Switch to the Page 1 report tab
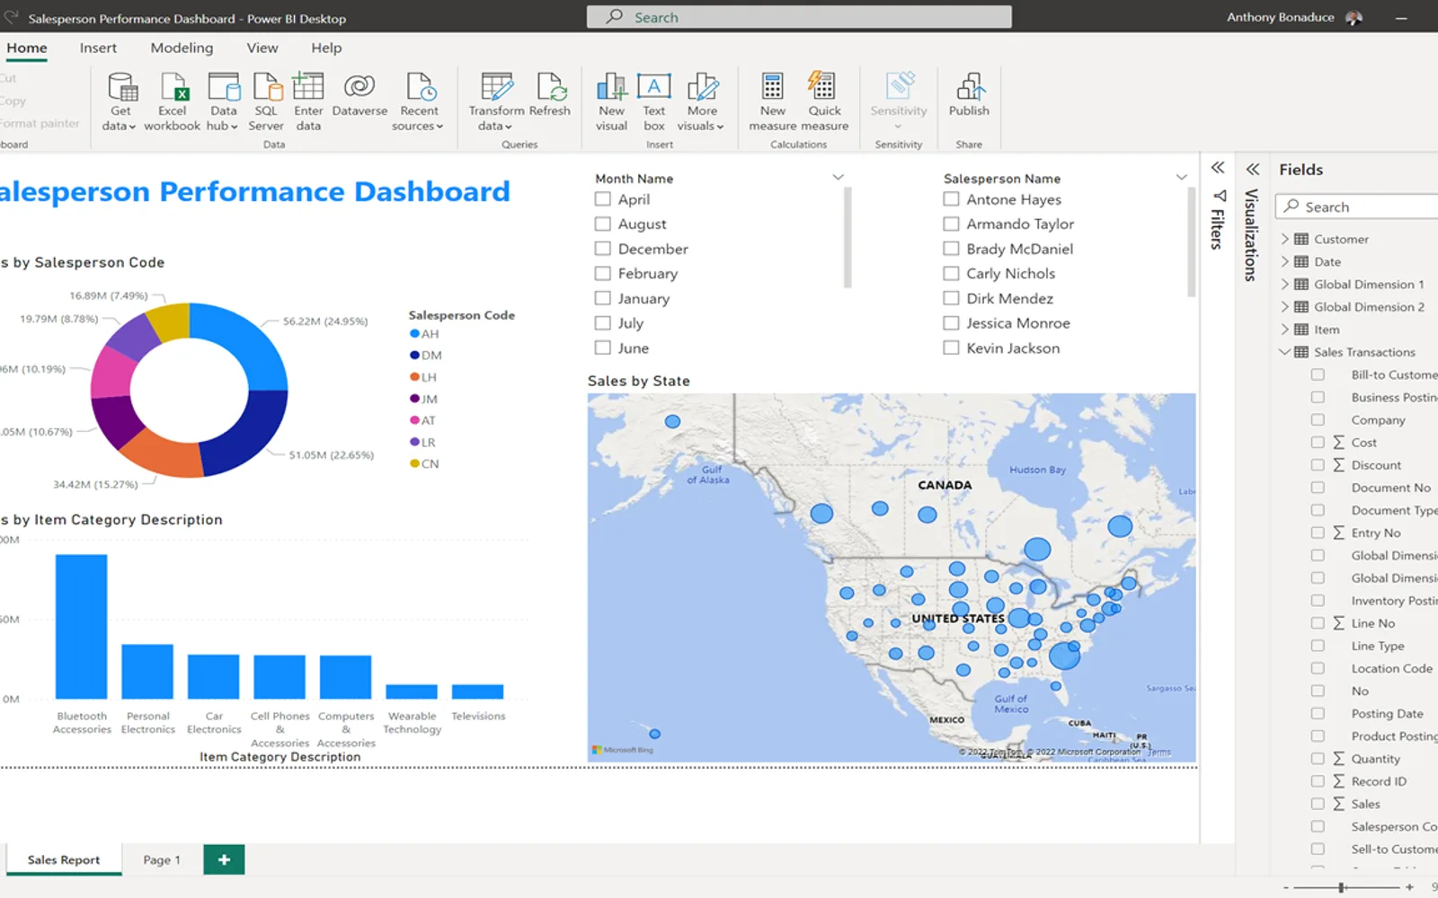 [x=162, y=860]
